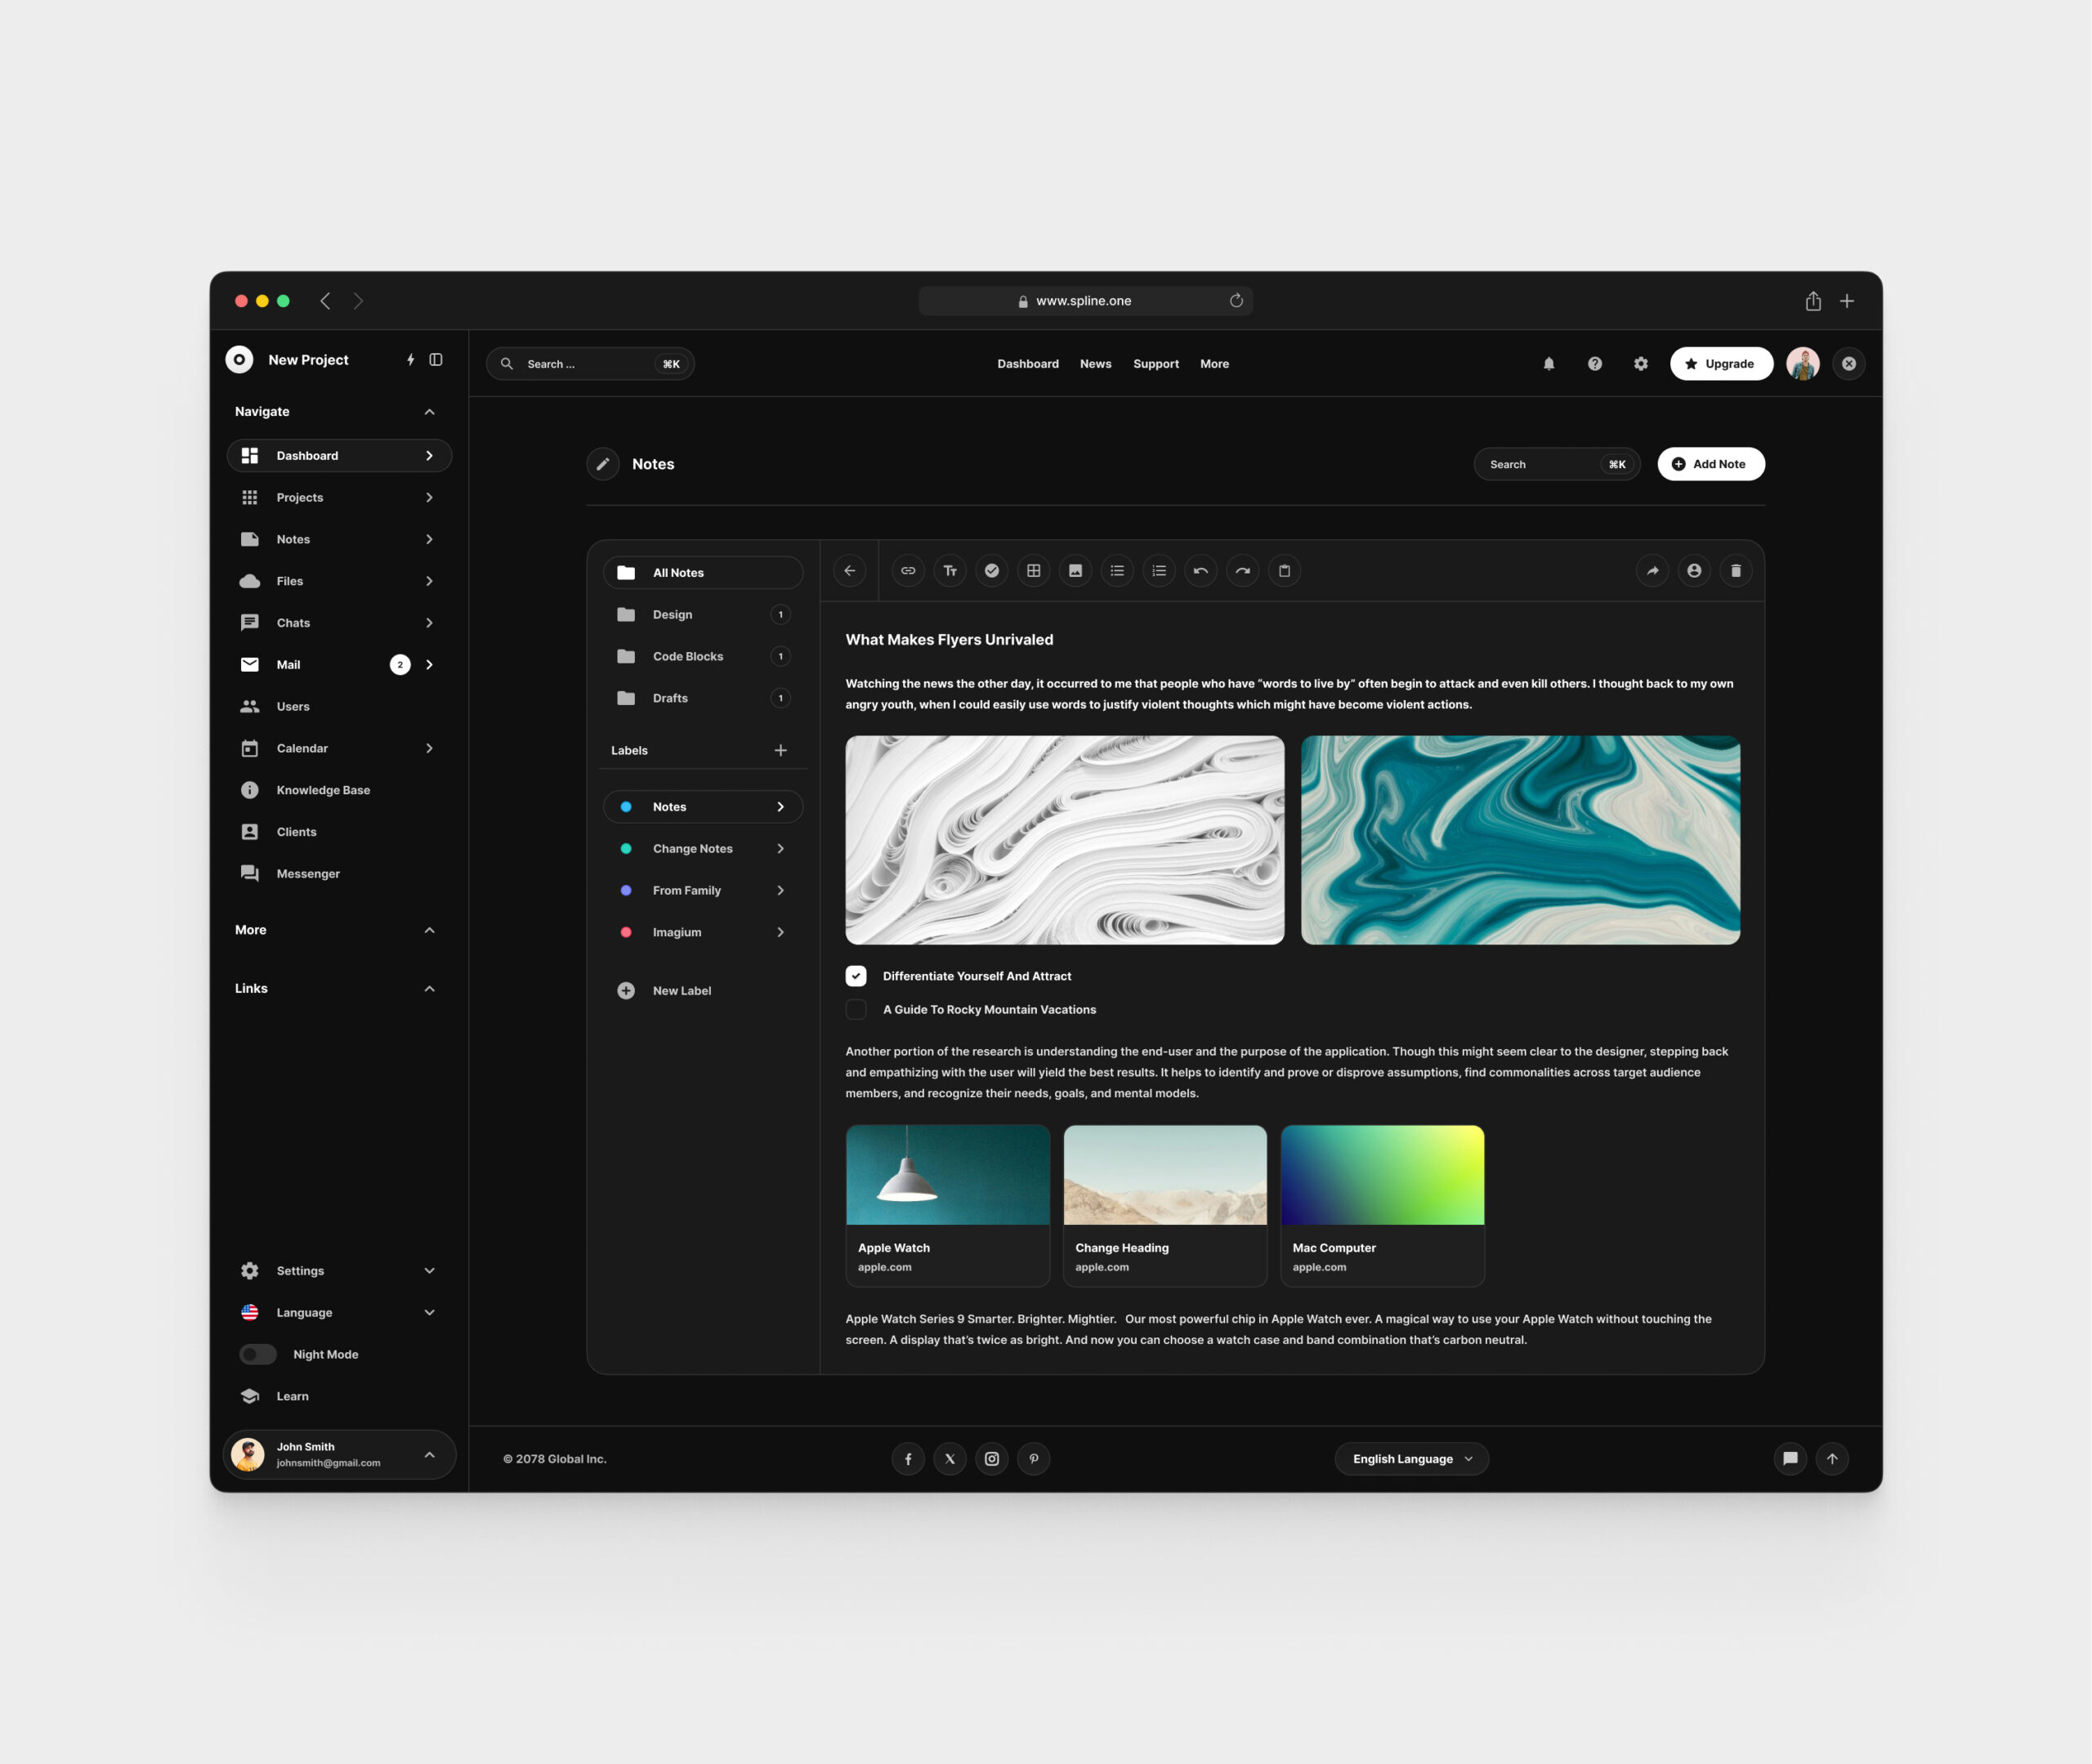
Task: Uncheck Differentiate Yourself And Attract
Action: (856, 977)
